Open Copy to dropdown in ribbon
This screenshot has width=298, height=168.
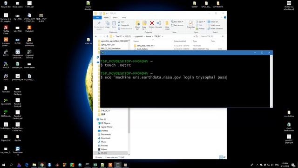(144, 28)
